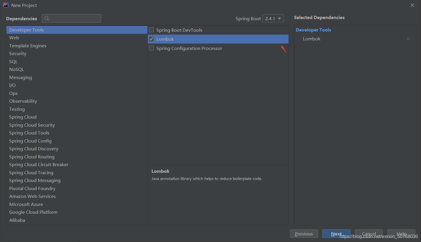Click Spring Configuration Processor label
Image resolution: width=421 pixels, height=242 pixels.
pyautogui.click(x=189, y=48)
